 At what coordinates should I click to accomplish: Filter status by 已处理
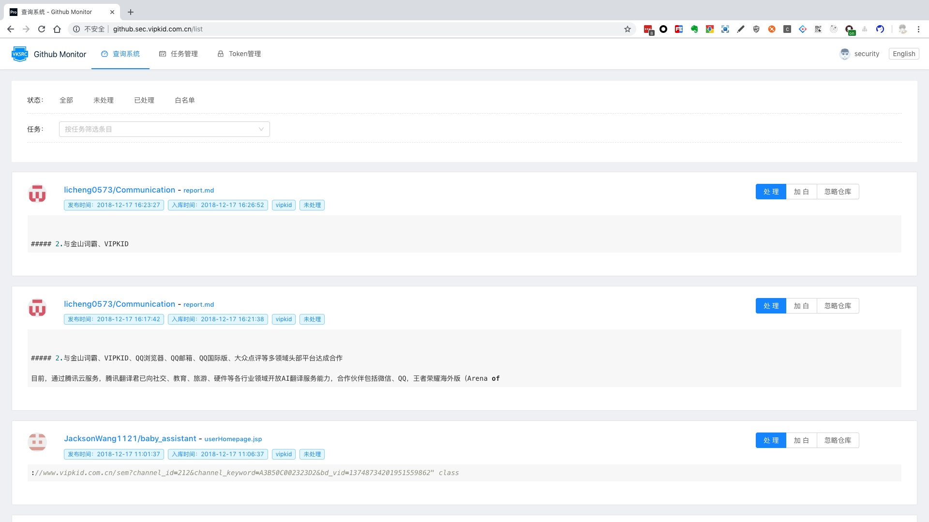click(x=144, y=100)
